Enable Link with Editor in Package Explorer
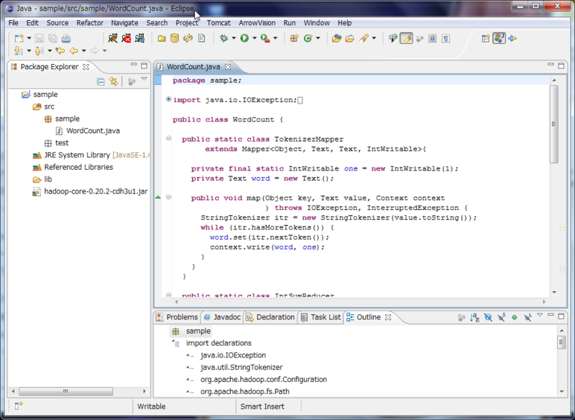 pos(113,82)
